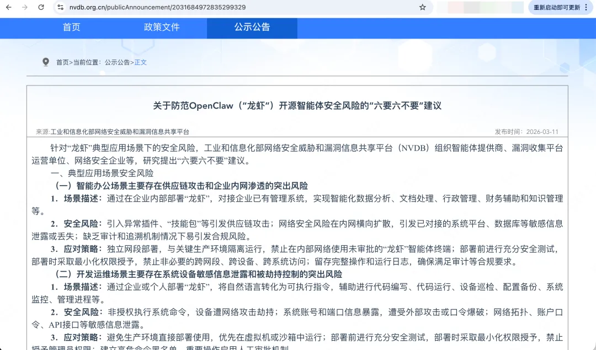Click the paragraph starting 引入异常插件

click(297, 230)
